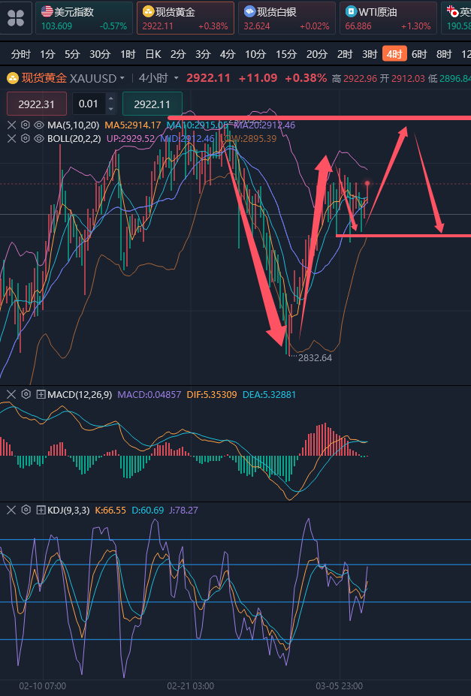Click the gold icon beside 现货黄金 XAUUSD title
Image resolution: width=471 pixels, height=696 pixels.
coord(13,79)
